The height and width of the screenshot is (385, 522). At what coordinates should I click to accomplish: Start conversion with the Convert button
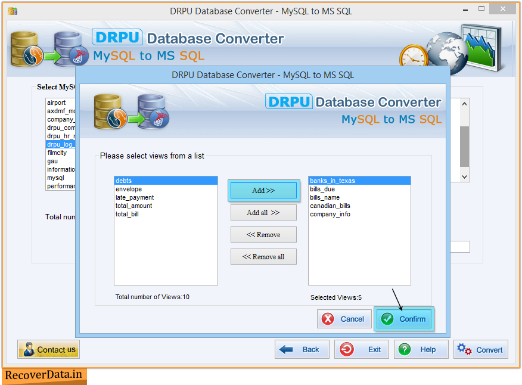pyautogui.click(x=481, y=349)
